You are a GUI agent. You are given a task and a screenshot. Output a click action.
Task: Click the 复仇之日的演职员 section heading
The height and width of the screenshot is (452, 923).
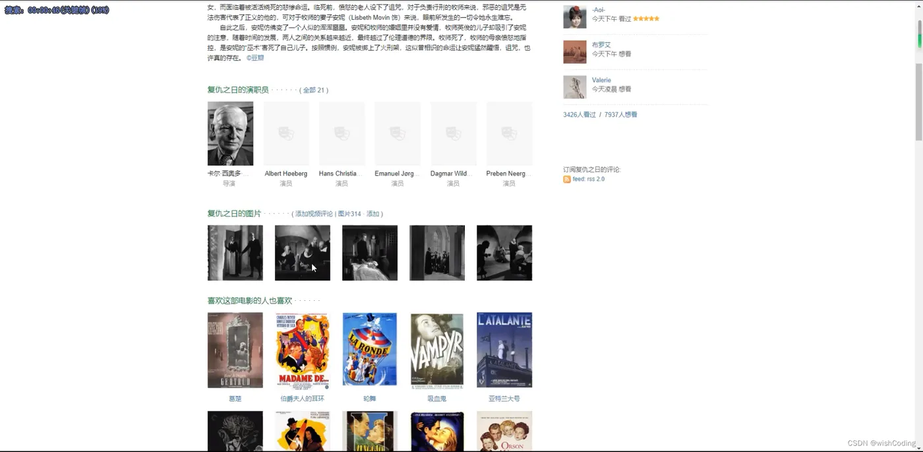click(x=238, y=90)
